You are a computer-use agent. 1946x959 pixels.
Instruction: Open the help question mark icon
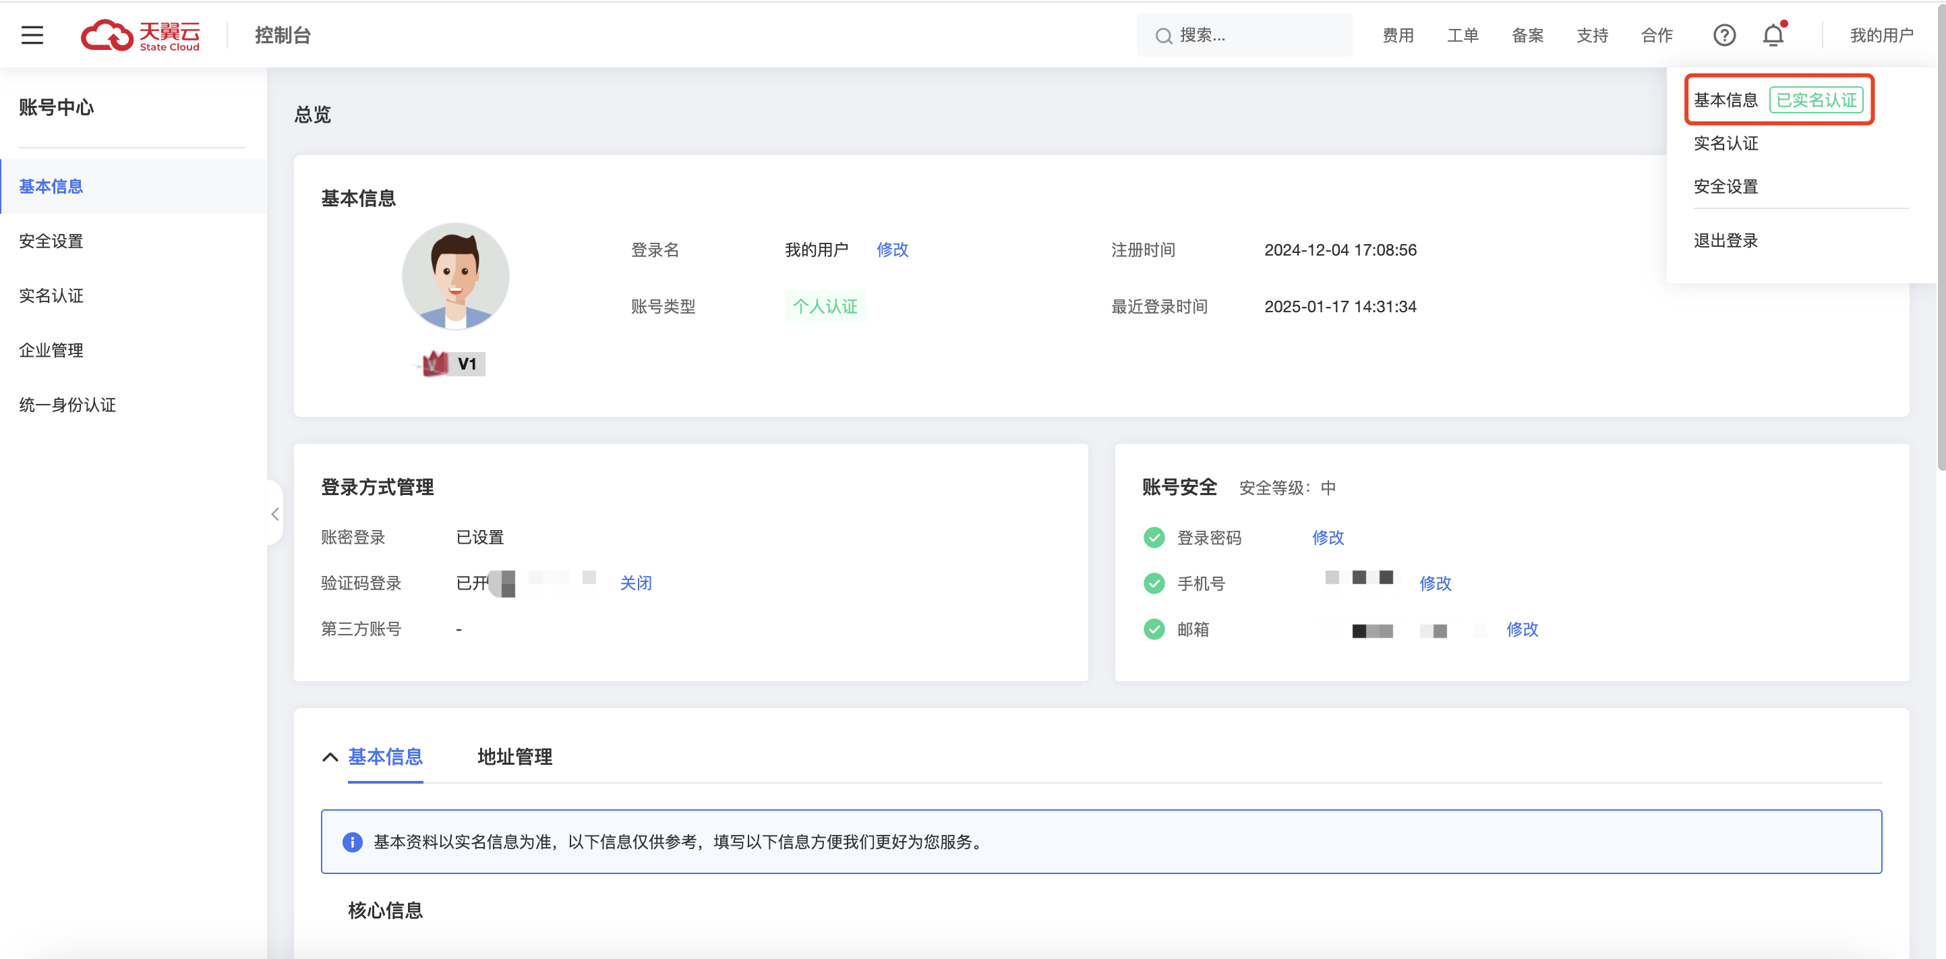(1724, 35)
